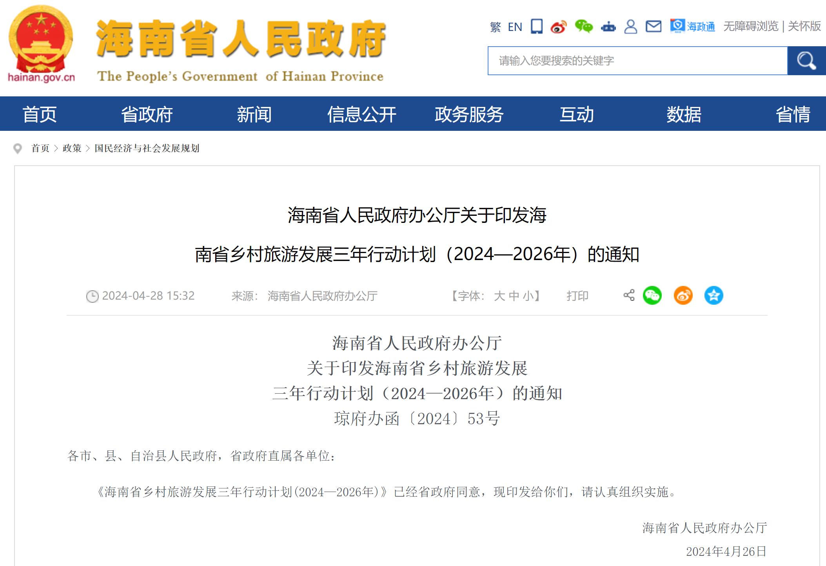Click the article headline title
The image size is (826, 566).
click(417, 234)
